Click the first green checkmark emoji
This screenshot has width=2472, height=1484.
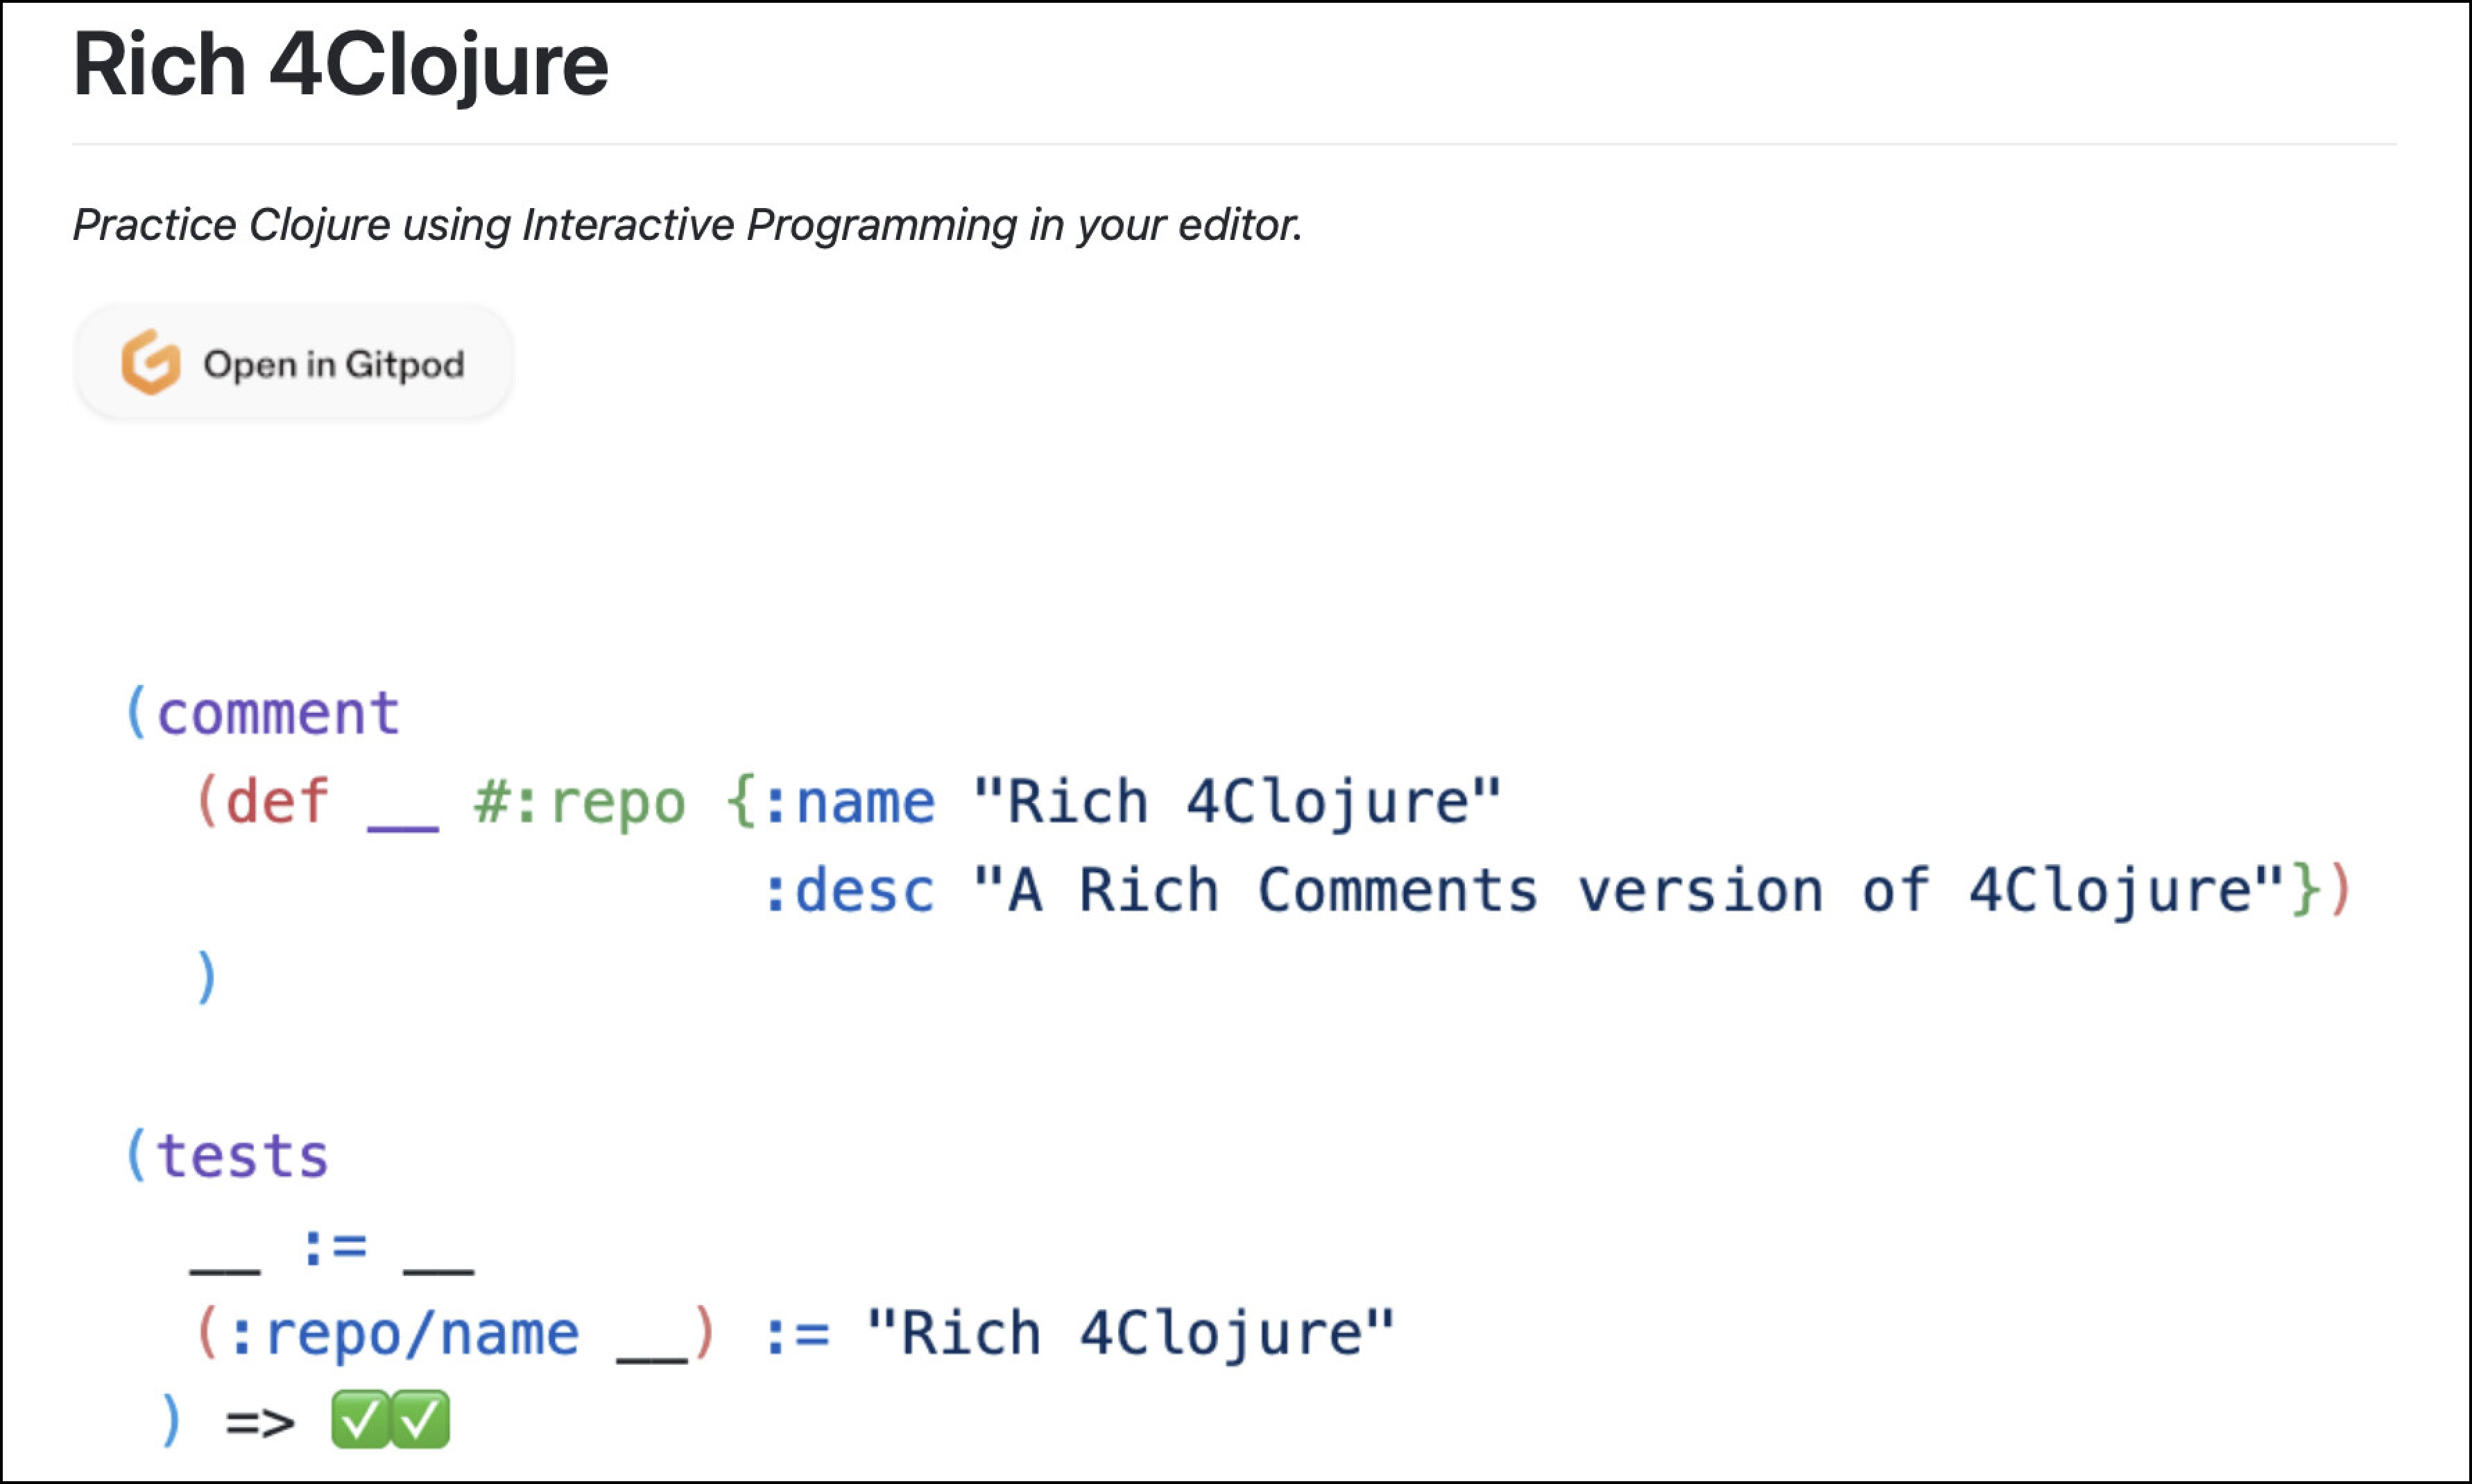(x=359, y=1419)
